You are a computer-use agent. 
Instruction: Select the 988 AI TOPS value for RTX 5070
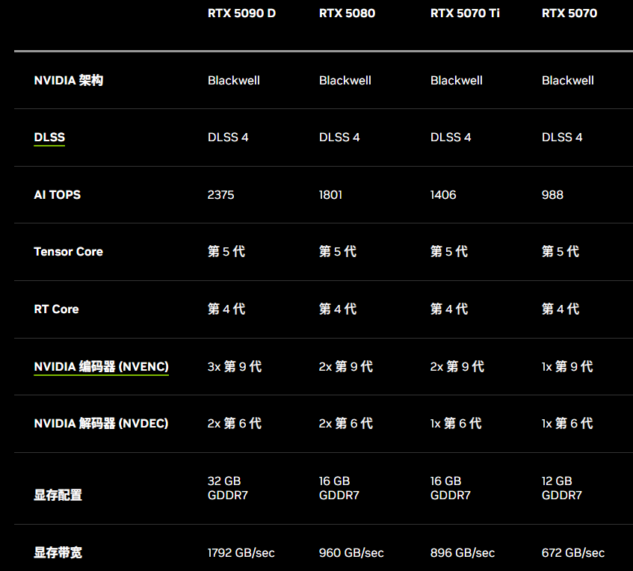[x=552, y=194]
